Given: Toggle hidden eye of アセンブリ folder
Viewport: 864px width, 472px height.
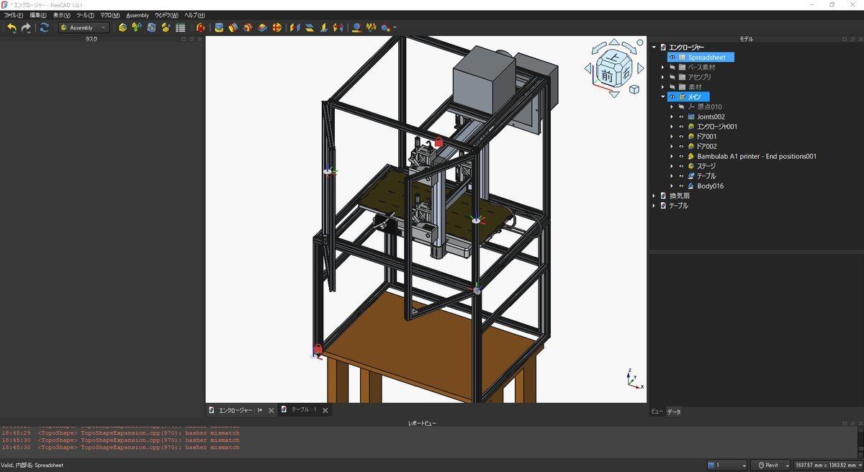Looking at the screenshot, I should pyautogui.click(x=672, y=77).
